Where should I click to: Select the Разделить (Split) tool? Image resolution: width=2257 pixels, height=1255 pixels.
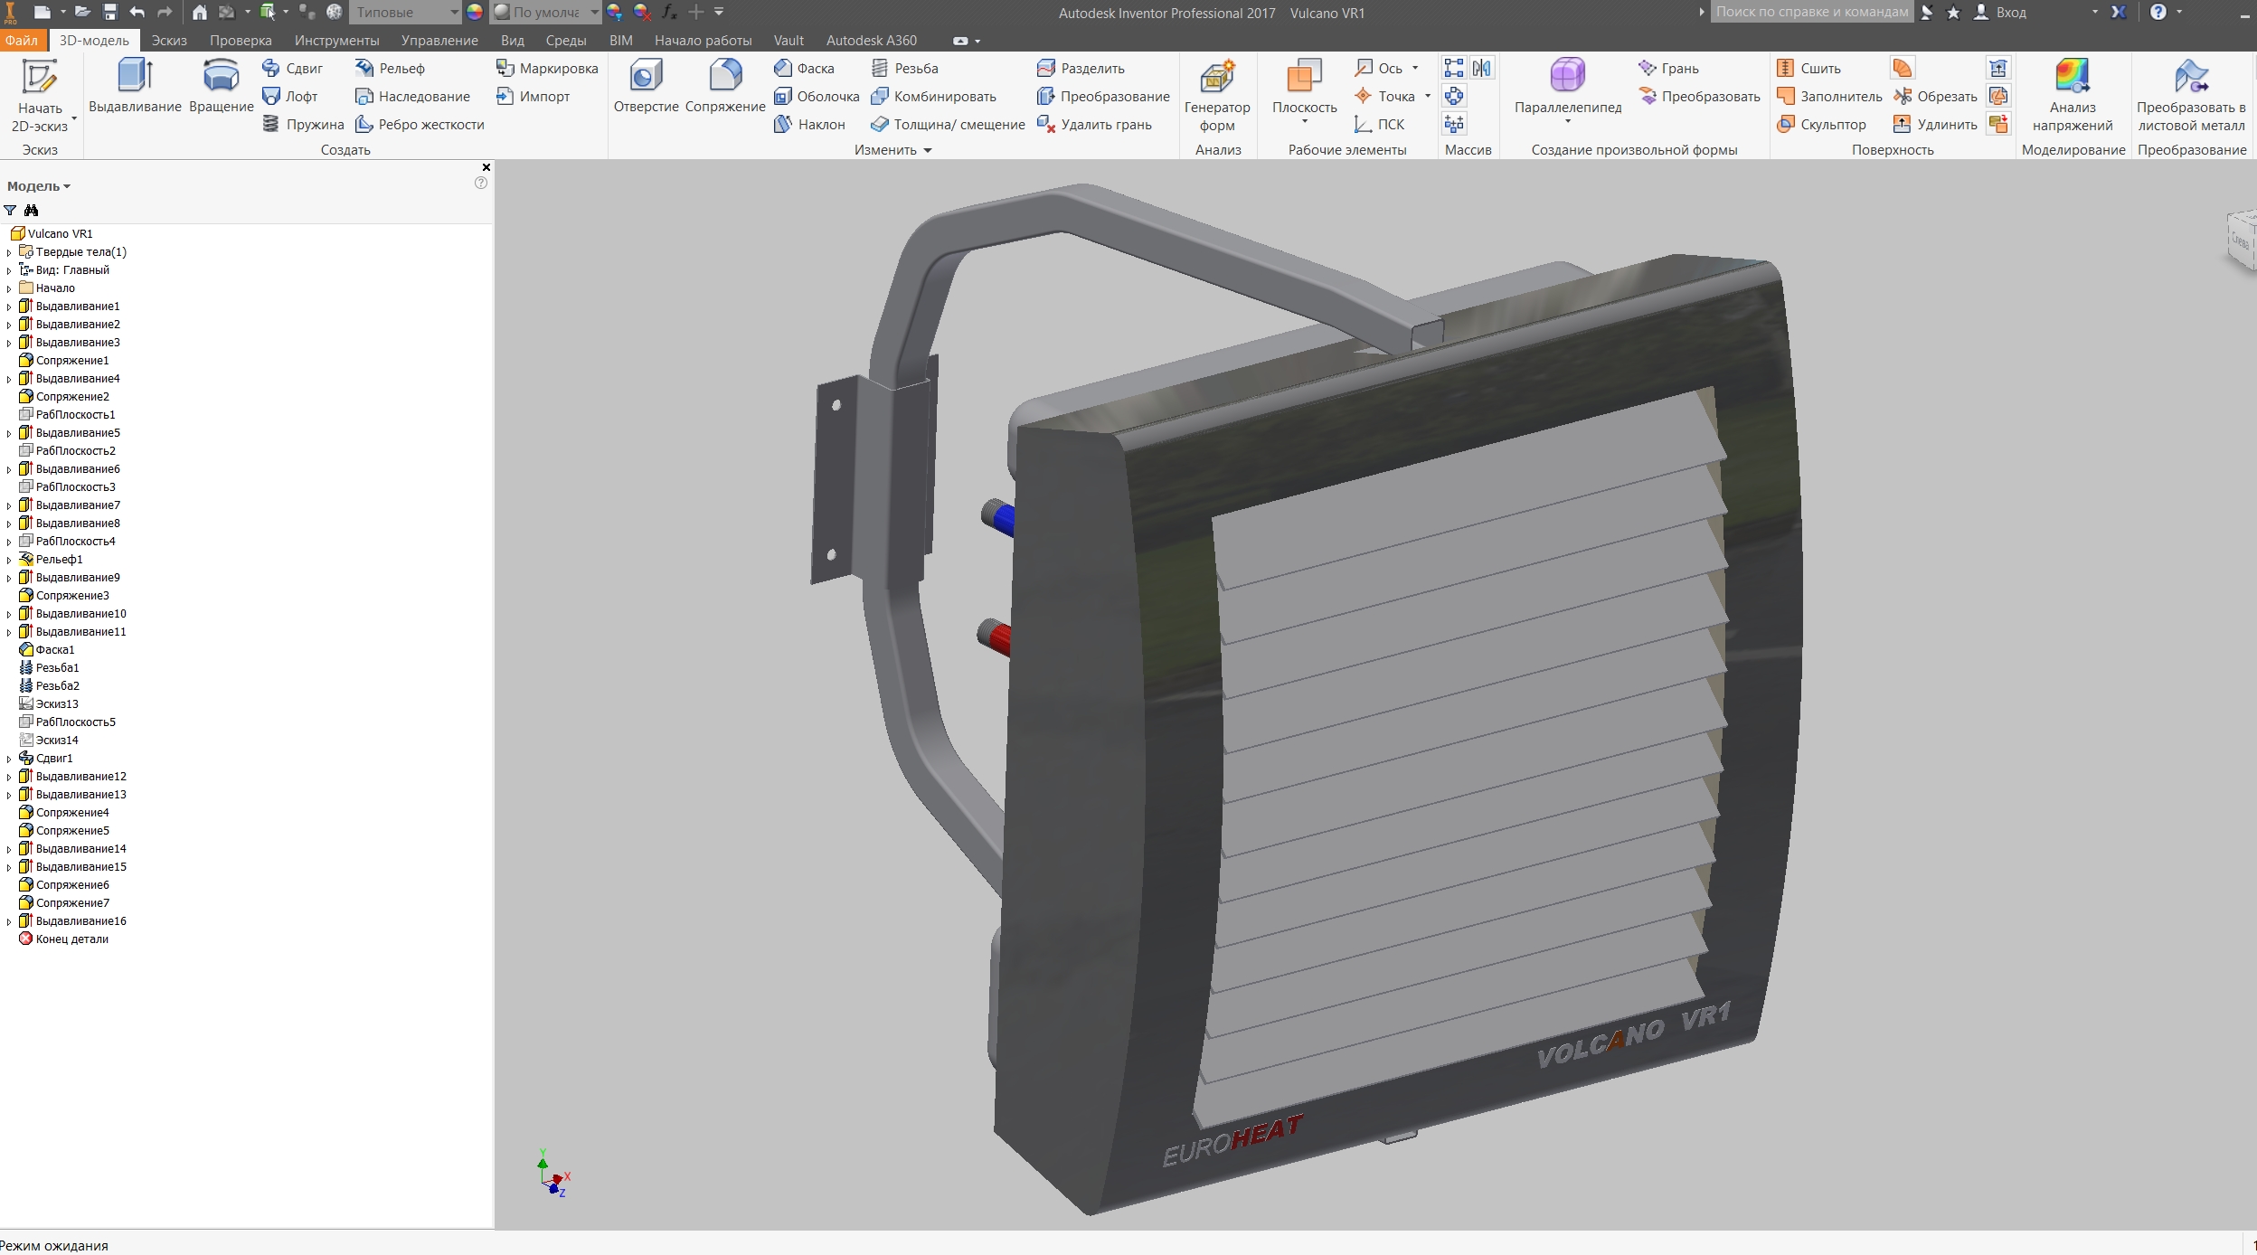pos(1081,68)
